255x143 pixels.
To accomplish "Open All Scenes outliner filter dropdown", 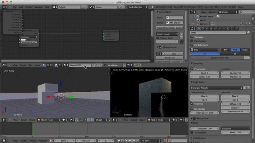I will pyautogui.click(x=228, y=12).
